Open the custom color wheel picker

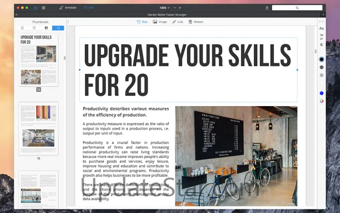[321, 101]
